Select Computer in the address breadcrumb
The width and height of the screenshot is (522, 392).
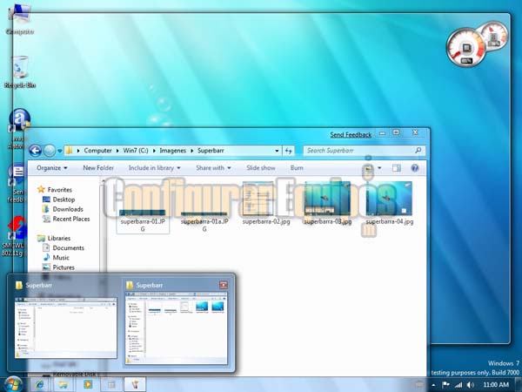97,151
